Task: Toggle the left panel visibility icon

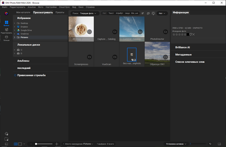Action: pyautogui.click(x=6, y=144)
